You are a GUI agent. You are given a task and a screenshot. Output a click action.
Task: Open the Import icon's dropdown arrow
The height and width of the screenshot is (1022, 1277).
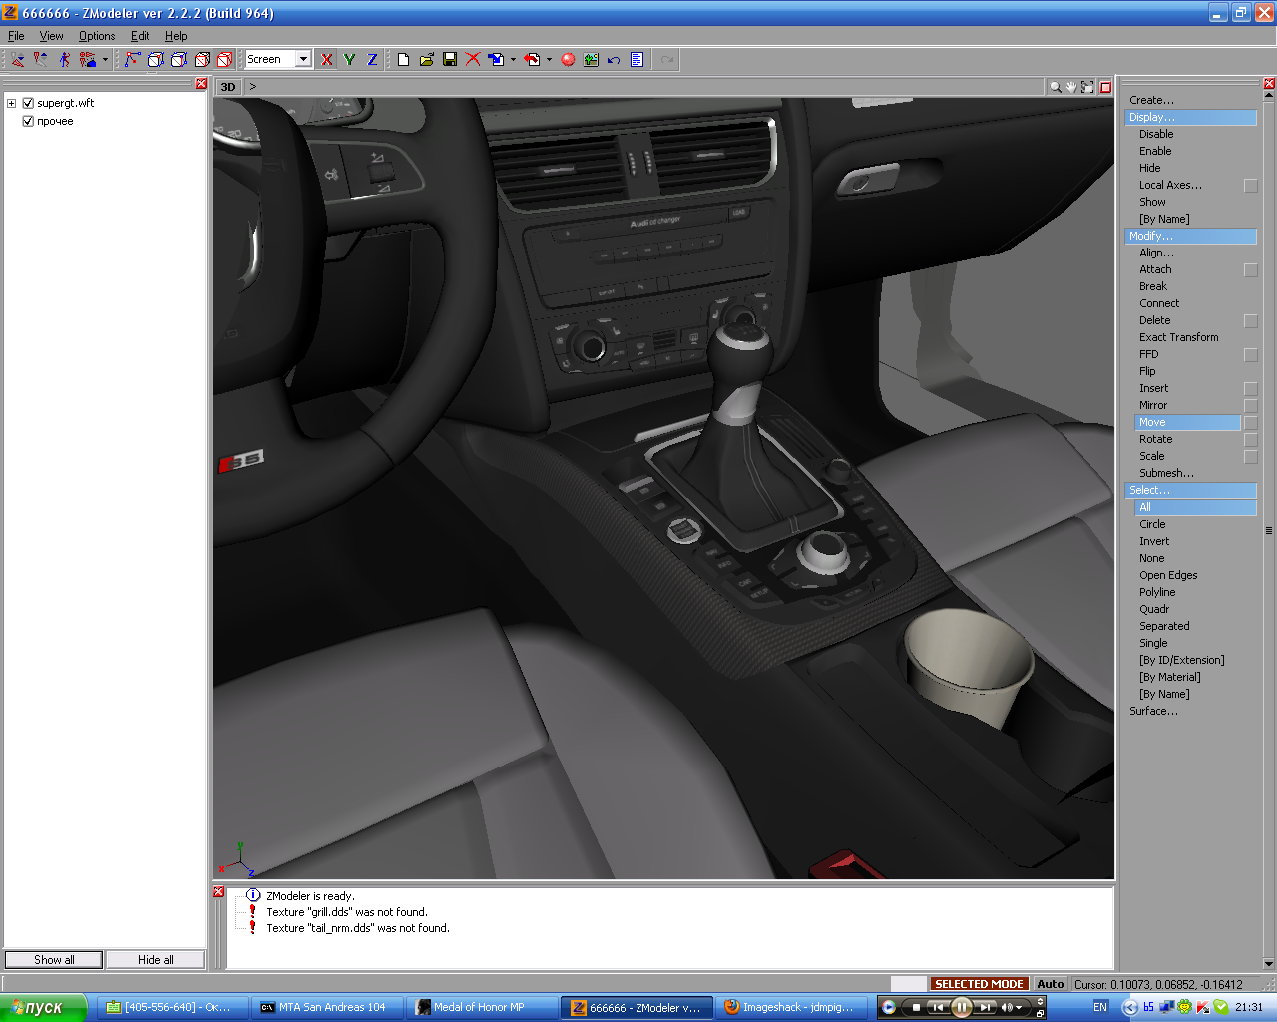[513, 60]
